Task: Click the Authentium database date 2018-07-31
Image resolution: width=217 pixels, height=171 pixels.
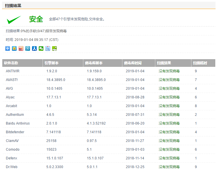Action: (135, 115)
